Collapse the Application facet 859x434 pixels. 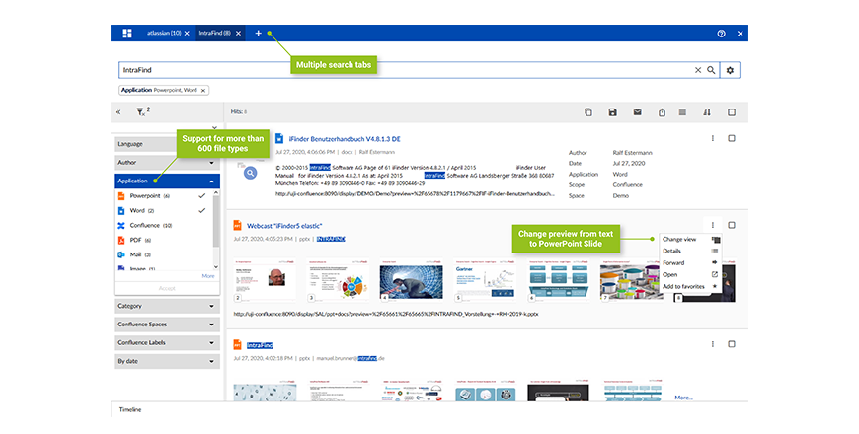[167, 181]
